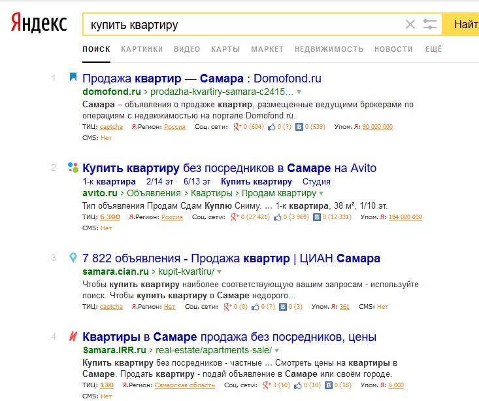This screenshot has height=401, width=479.
Task: Focus the search field containing купить квартиру
Action: (x=242, y=25)
